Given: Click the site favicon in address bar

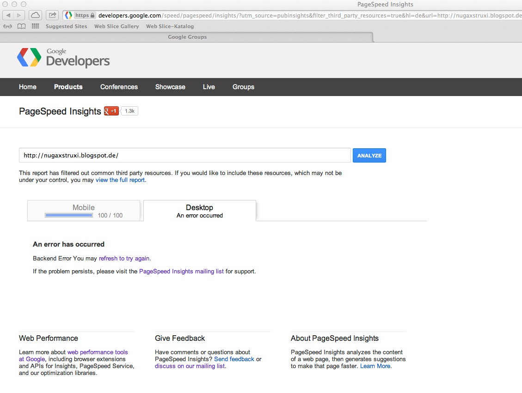Looking at the screenshot, I should pos(68,15).
